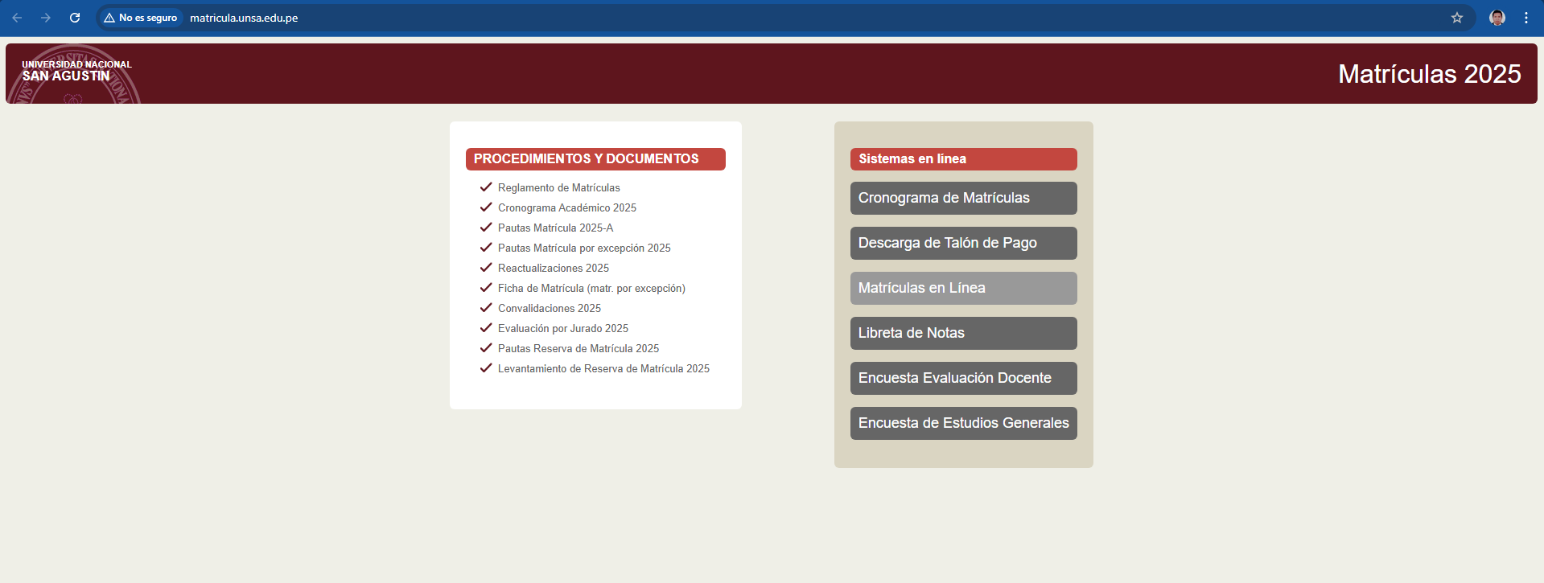Open Chrome three-dot menu

[1525, 18]
